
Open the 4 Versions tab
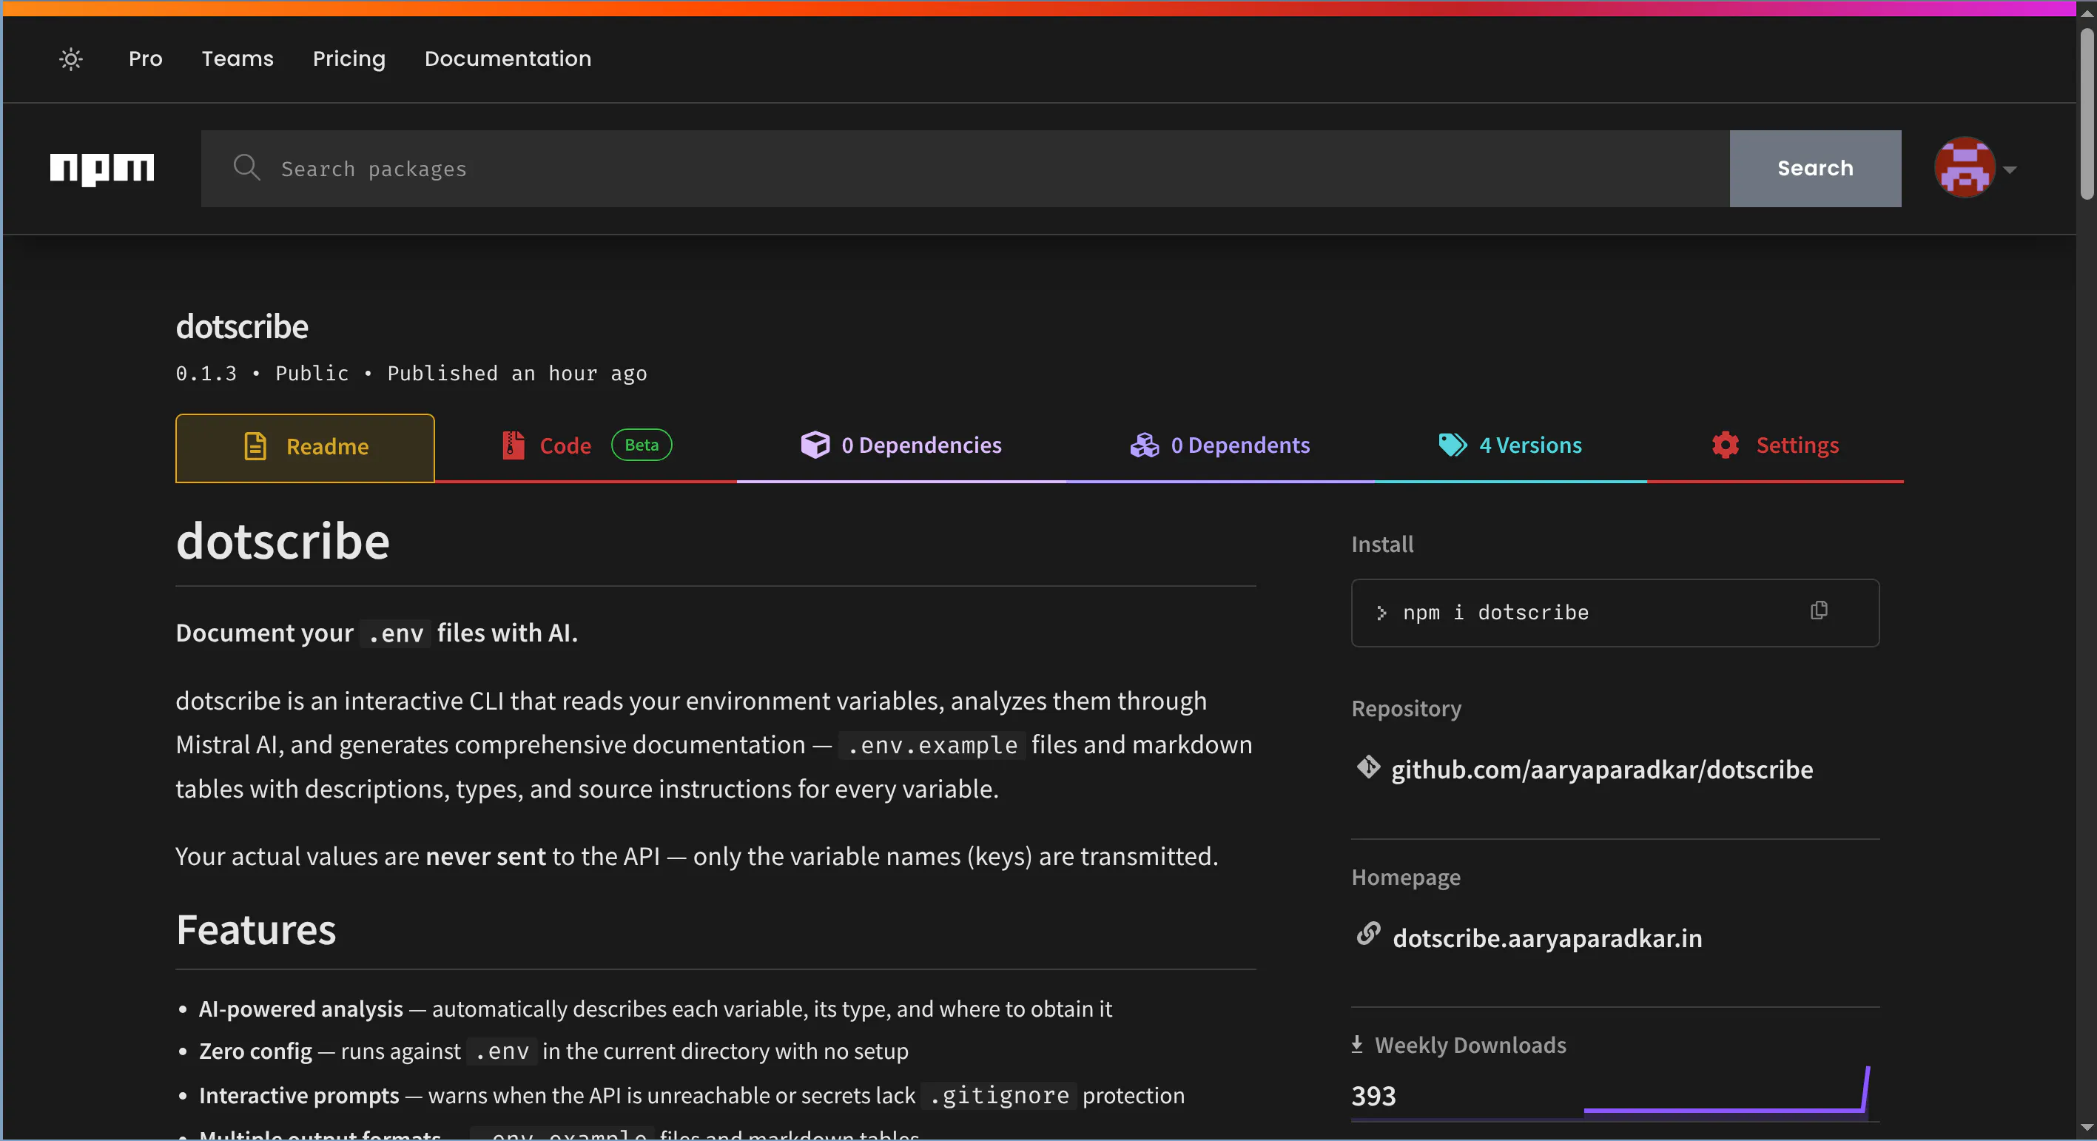tap(1510, 445)
